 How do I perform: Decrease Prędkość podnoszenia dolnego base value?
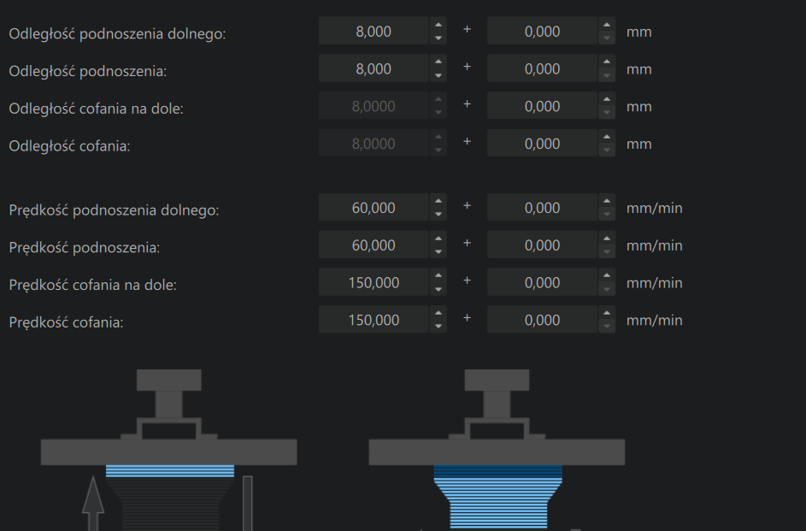pos(438,215)
